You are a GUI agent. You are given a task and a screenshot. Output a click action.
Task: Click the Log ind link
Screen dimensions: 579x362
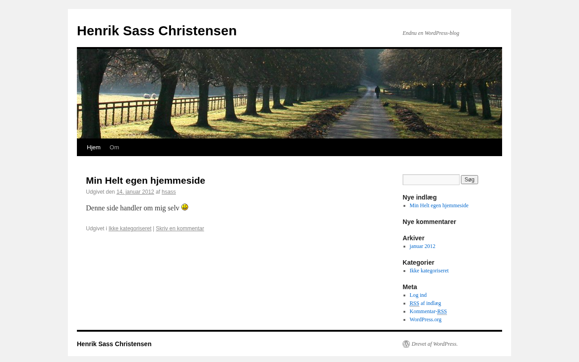point(418,295)
